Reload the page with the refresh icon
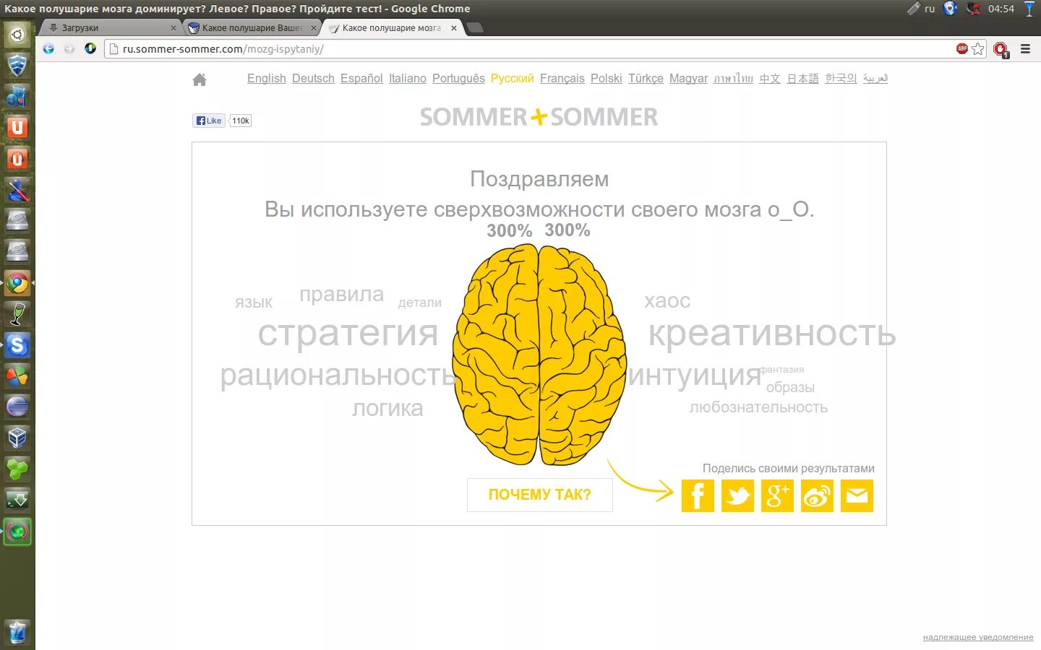Screen dimensions: 1041x650 [90, 48]
